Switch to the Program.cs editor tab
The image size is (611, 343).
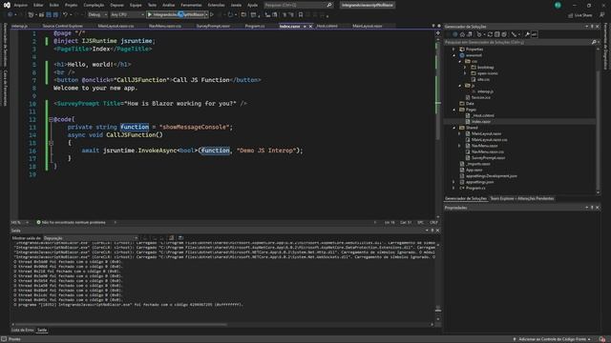(x=255, y=26)
